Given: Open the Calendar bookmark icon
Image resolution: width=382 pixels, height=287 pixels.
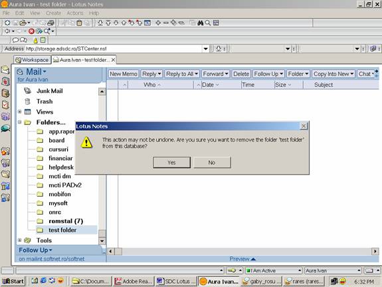Looking at the screenshot, I should pyautogui.click(x=5, y=81).
